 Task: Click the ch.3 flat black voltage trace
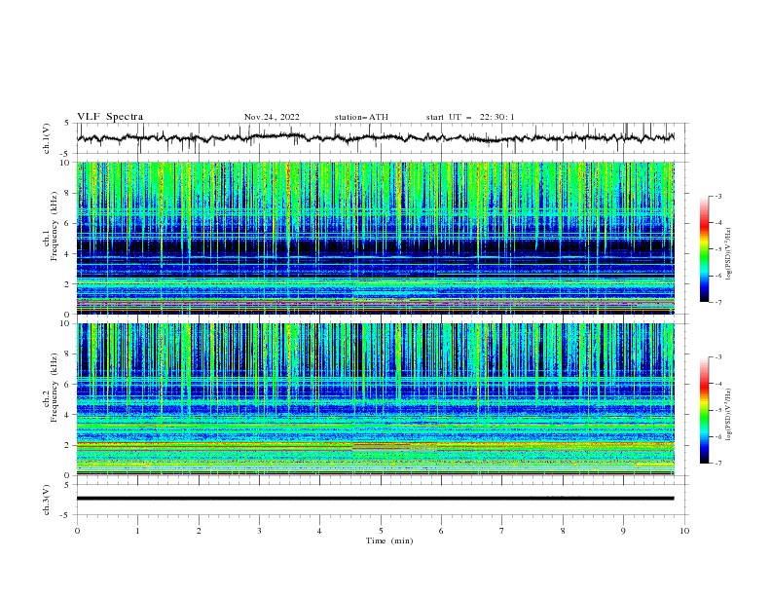click(376, 499)
